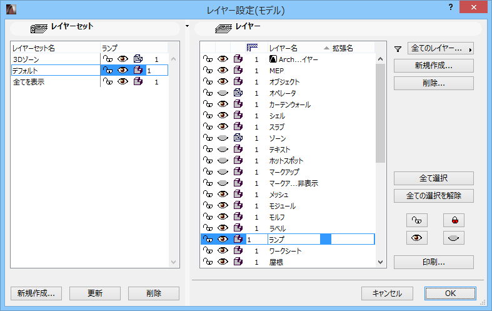Toggle lock icon for MEP layer

click(208, 70)
